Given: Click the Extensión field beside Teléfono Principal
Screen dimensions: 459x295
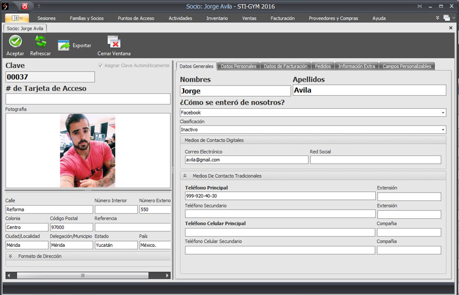Looking at the screenshot, I should (x=409, y=196).
